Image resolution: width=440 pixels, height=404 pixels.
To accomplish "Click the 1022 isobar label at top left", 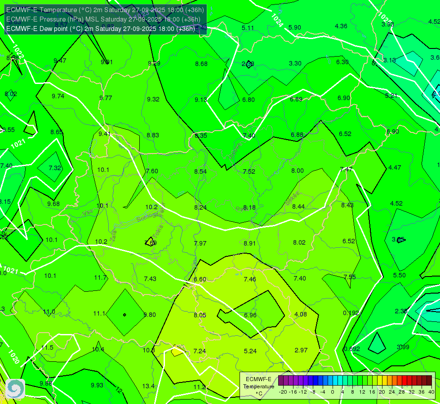I will [18, 51].
